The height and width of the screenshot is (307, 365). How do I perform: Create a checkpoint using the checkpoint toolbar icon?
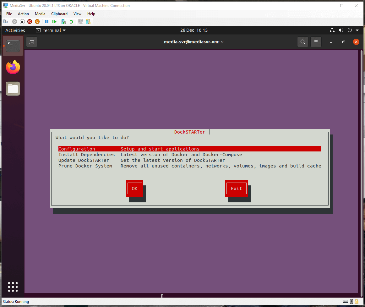pyautogui.click(x=63, y=22)
